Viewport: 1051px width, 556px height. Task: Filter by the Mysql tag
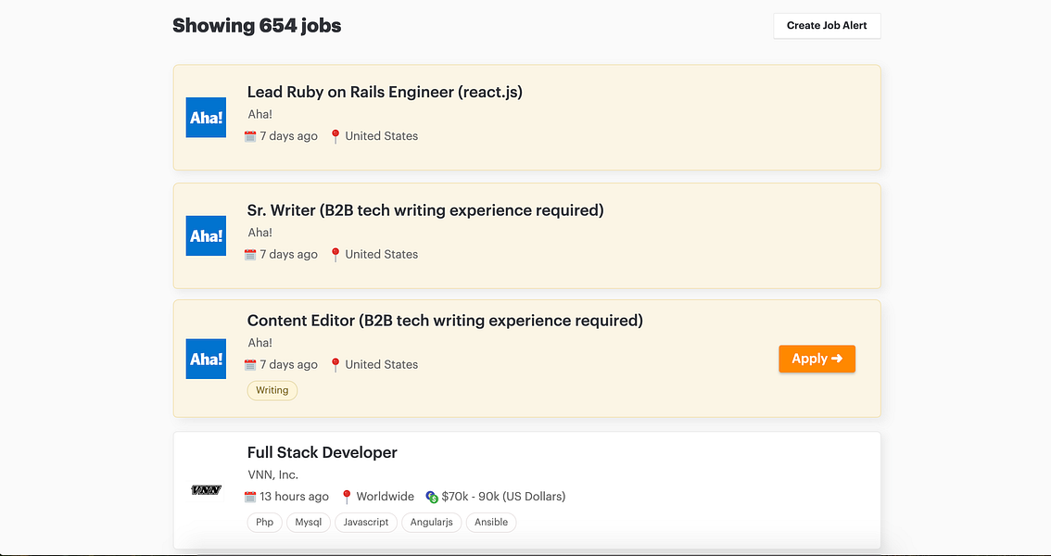click(x=309, y=523)
